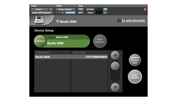Click Update Device List button
This screenshot has height=101, width=177.
135,60
